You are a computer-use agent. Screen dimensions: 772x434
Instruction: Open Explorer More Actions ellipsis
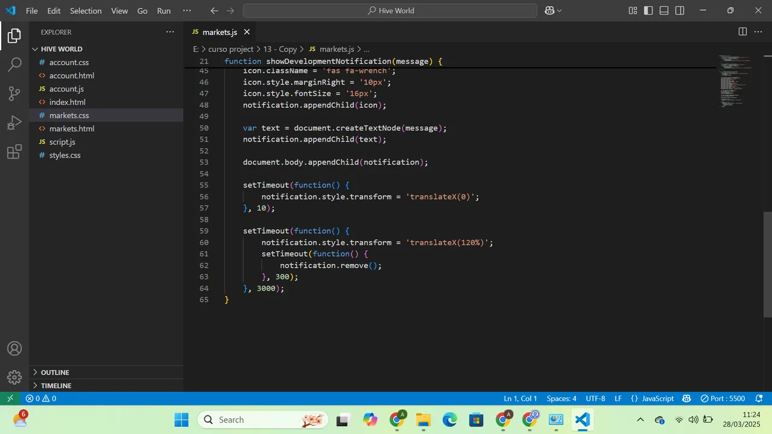click(170, 32)
